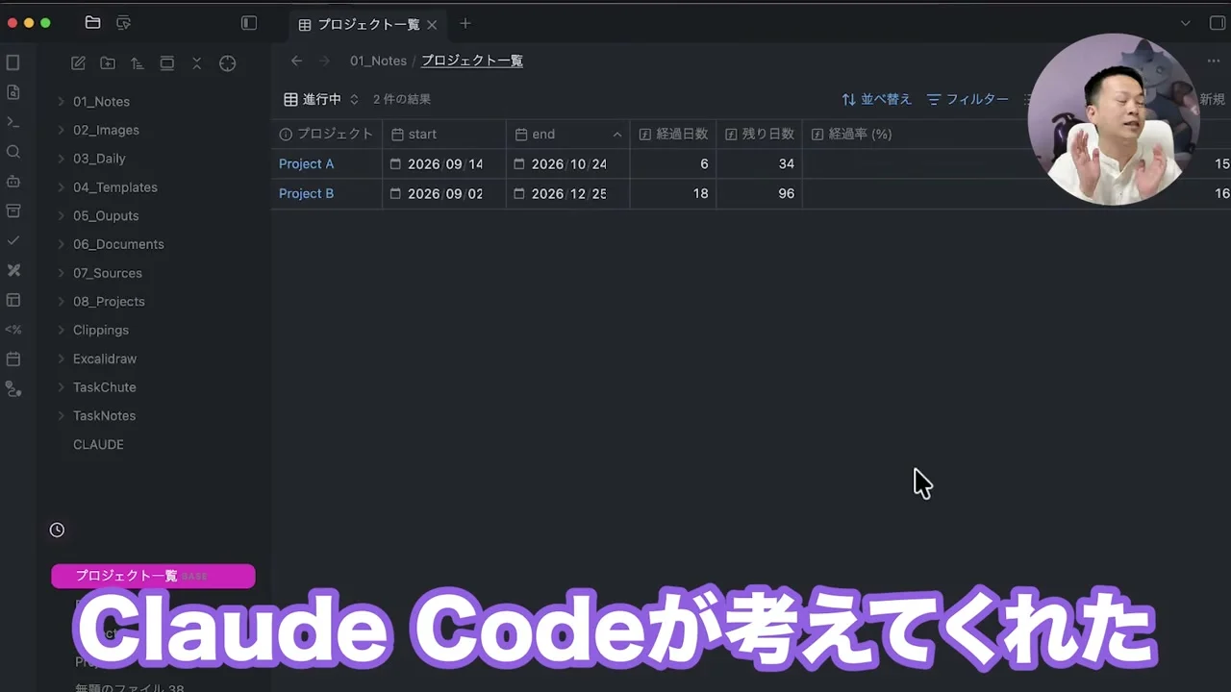Open the calendar icon in the ribbon
Screen dimensions: 1231x692
pos(13,359)
